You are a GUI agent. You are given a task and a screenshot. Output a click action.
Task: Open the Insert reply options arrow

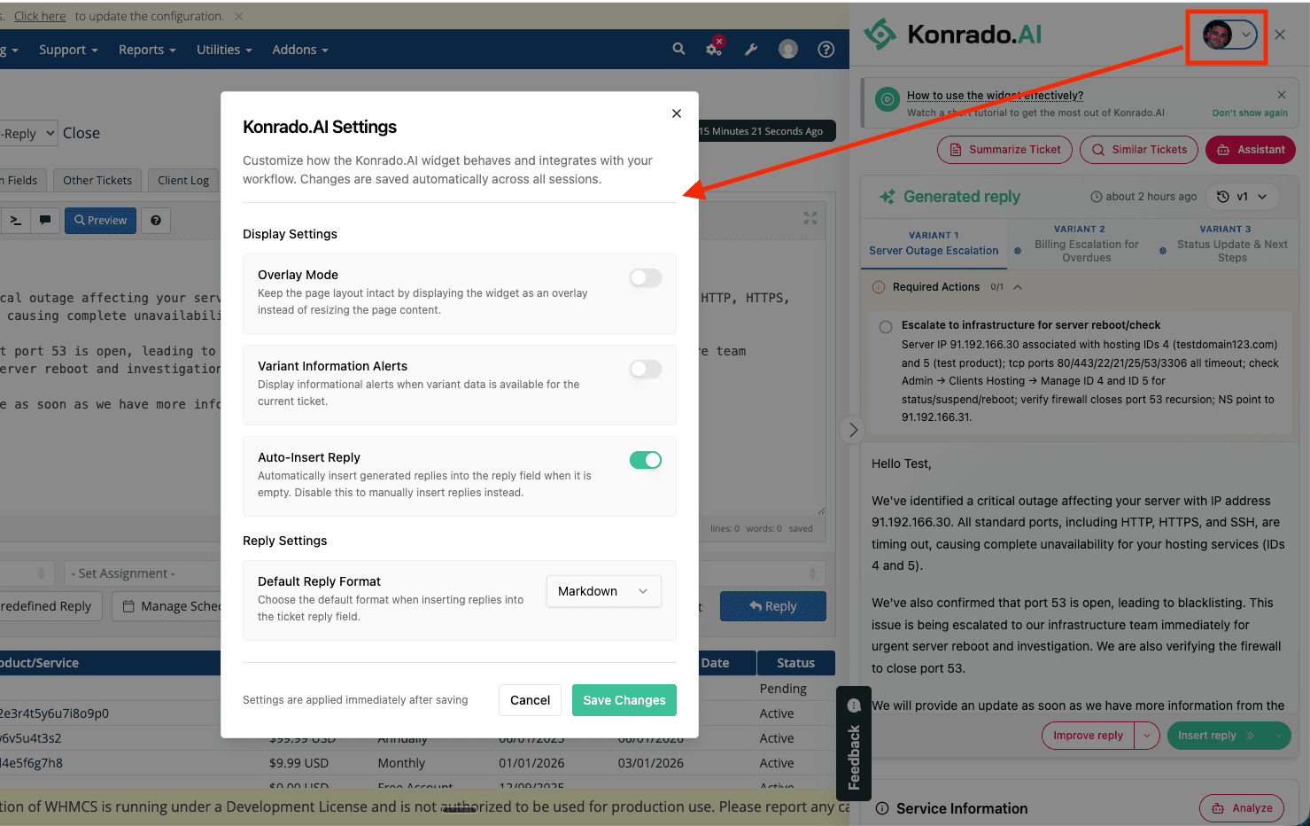tap(1278, 736)
